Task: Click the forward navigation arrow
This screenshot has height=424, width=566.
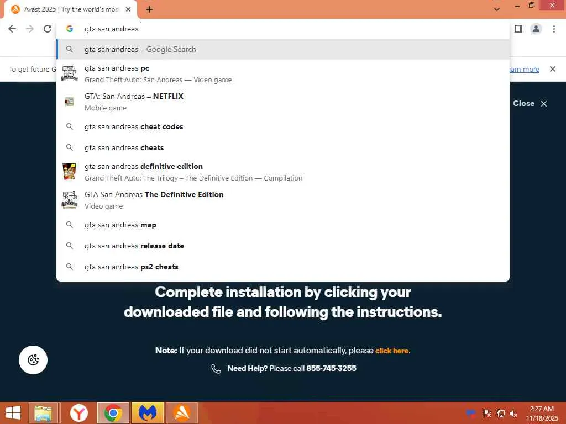Action: [x=30, y=29]
